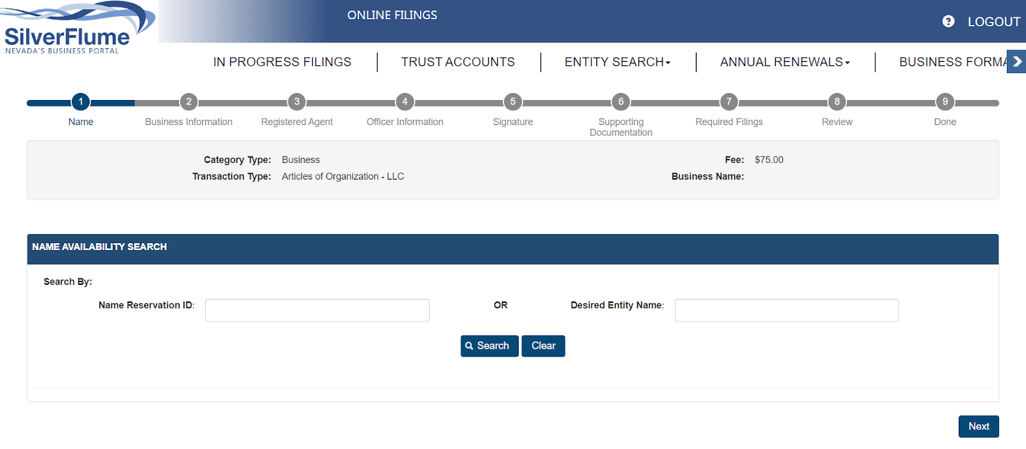Go to Trust Accounts
Screen dimensions: 1026x449
click(x=458, y=62)
